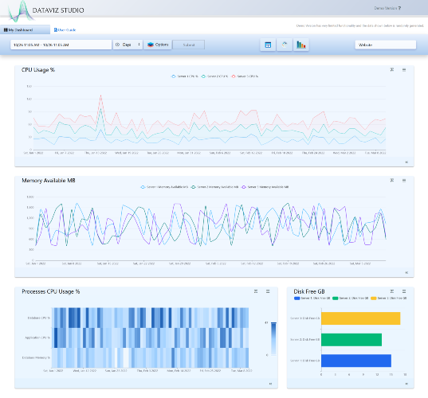Expand the CPU Usage % panel
428x398 pixels.
392,70
